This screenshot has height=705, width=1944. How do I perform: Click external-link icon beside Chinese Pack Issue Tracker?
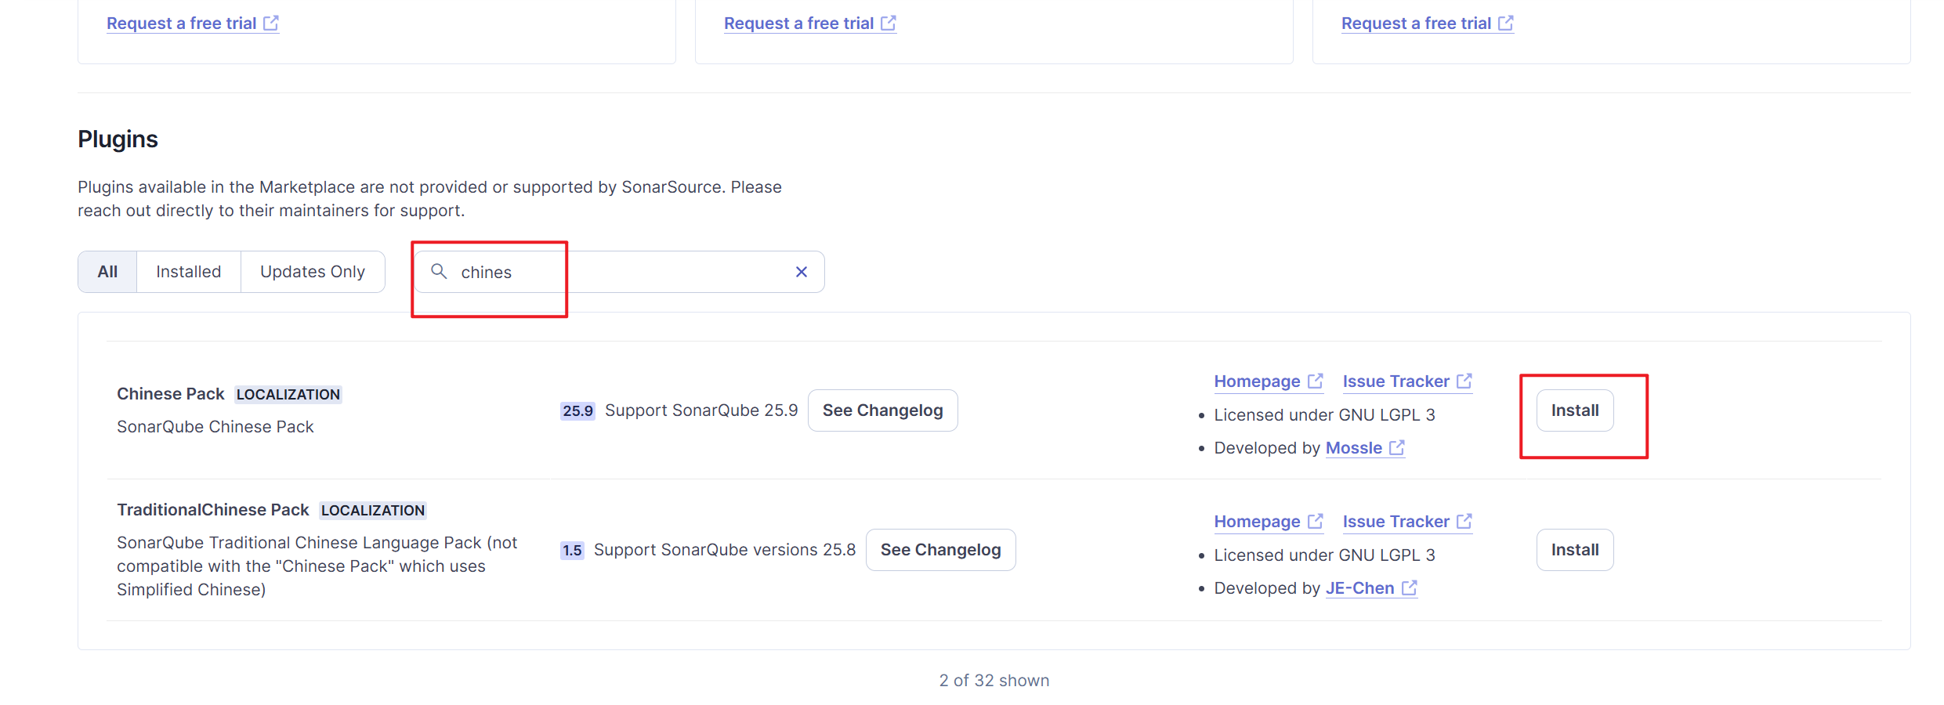pyautogui.click(x=1464, y=381)
